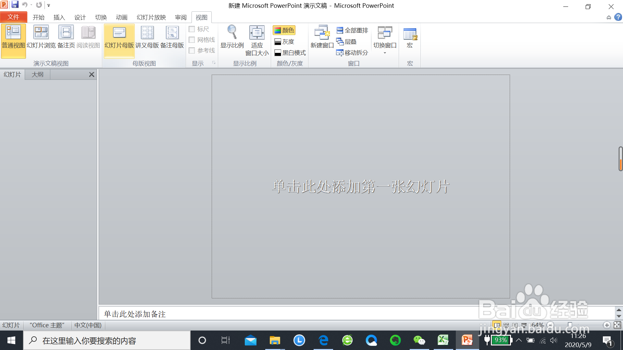Click 新建窗口 new window button
The height and width of the screenshot is (350, 623).
coord(322,37)
